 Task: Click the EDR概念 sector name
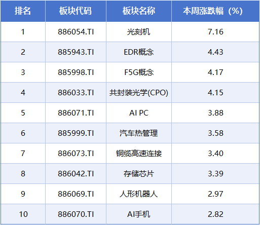point(139,52)
